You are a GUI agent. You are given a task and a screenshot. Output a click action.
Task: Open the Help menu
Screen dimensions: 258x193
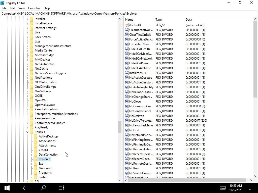[x=47, y=8]
